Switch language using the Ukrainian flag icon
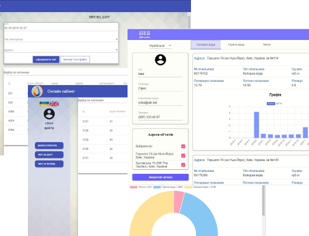Image resolution: width=309 pixels, height=236 pixels. (44, 104)
